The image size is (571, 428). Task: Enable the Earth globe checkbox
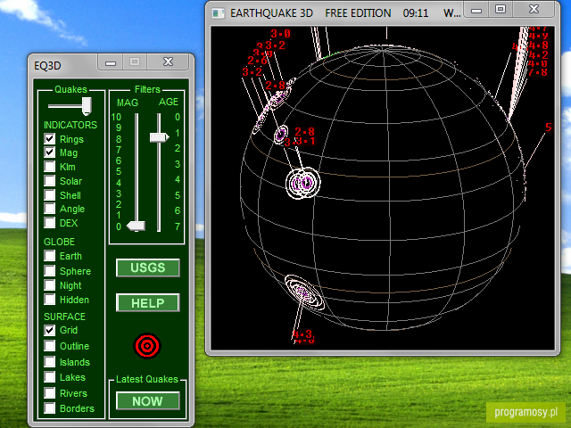tap(50, 256)
